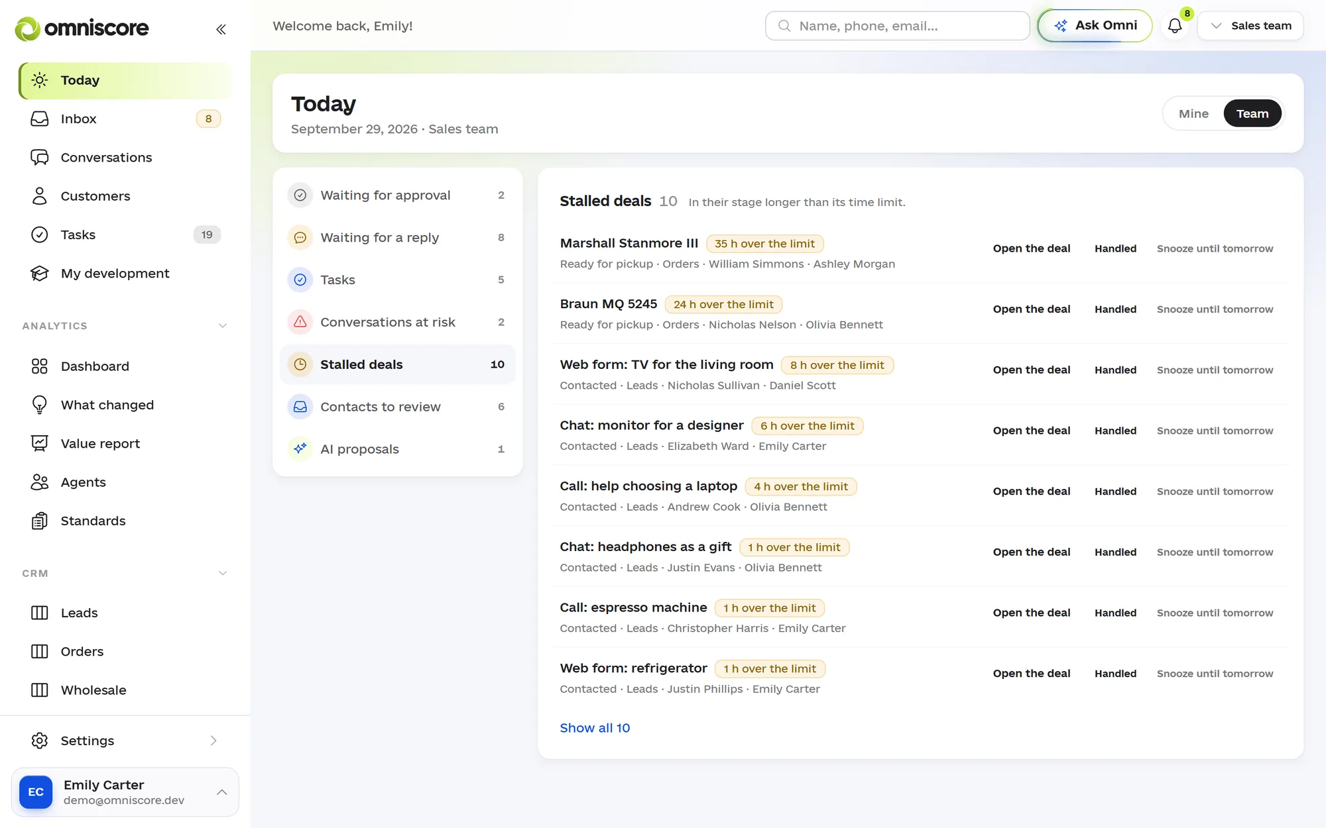Open the Waiting for a reply list
Image resolution: width=1326 pixels, height=828 pixels.
coord(398,237)
